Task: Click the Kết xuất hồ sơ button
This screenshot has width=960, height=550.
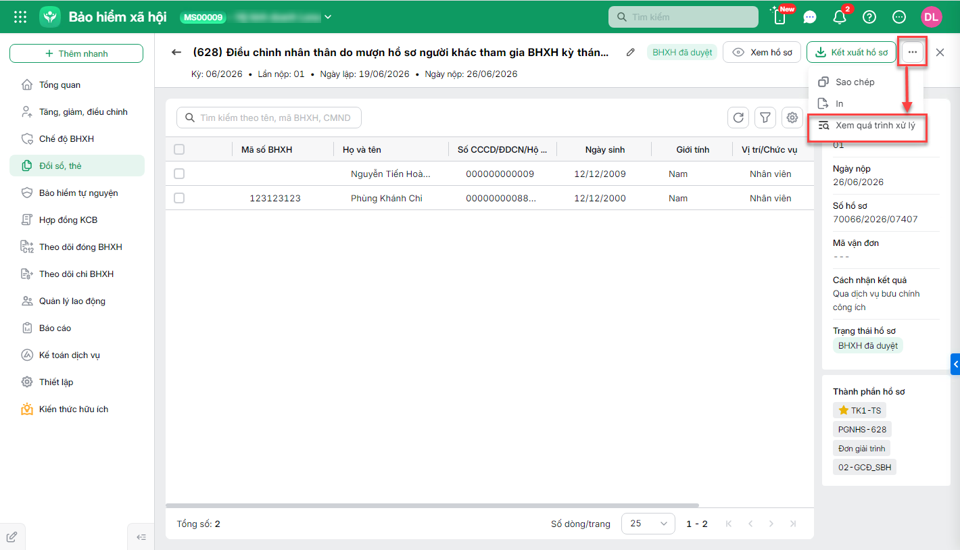Action: click(851, 52)
